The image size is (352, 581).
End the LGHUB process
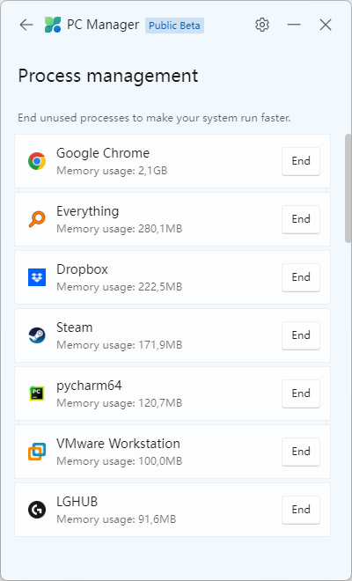tap(301, 510)
